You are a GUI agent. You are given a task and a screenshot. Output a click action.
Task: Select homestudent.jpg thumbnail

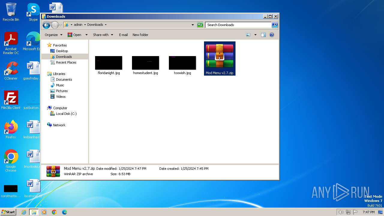point(145,63)
